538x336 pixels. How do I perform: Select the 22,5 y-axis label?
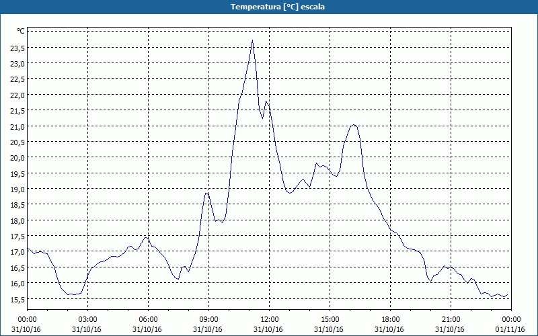17,79
